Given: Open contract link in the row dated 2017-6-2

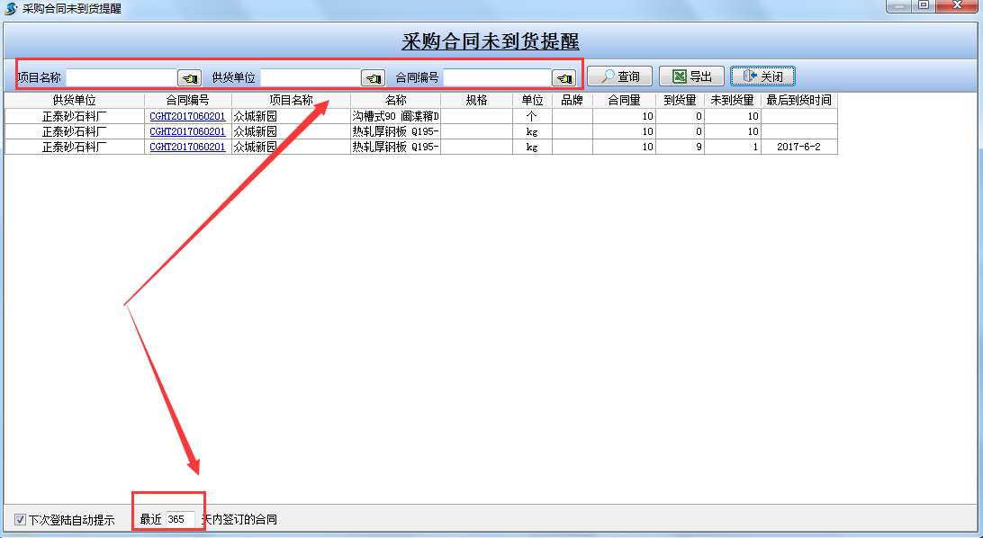Looking at the screenshot, I should [187, 147].
